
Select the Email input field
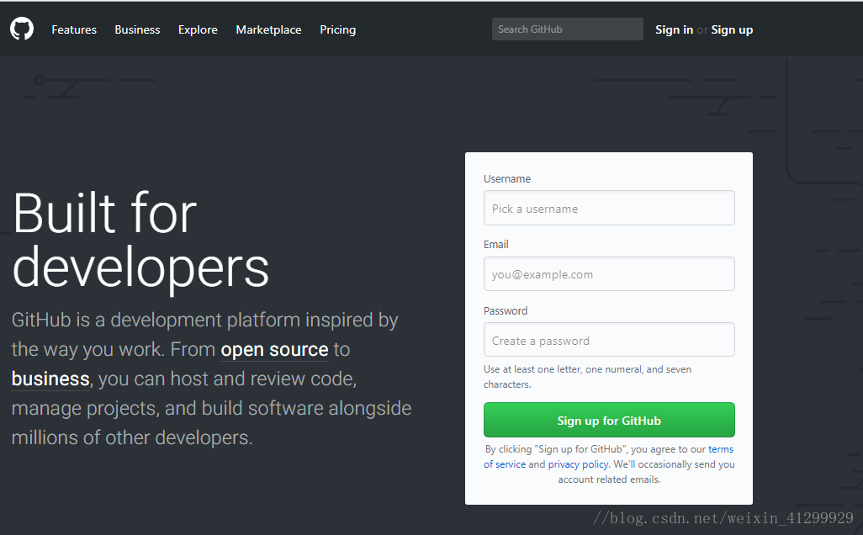(609, 273)
